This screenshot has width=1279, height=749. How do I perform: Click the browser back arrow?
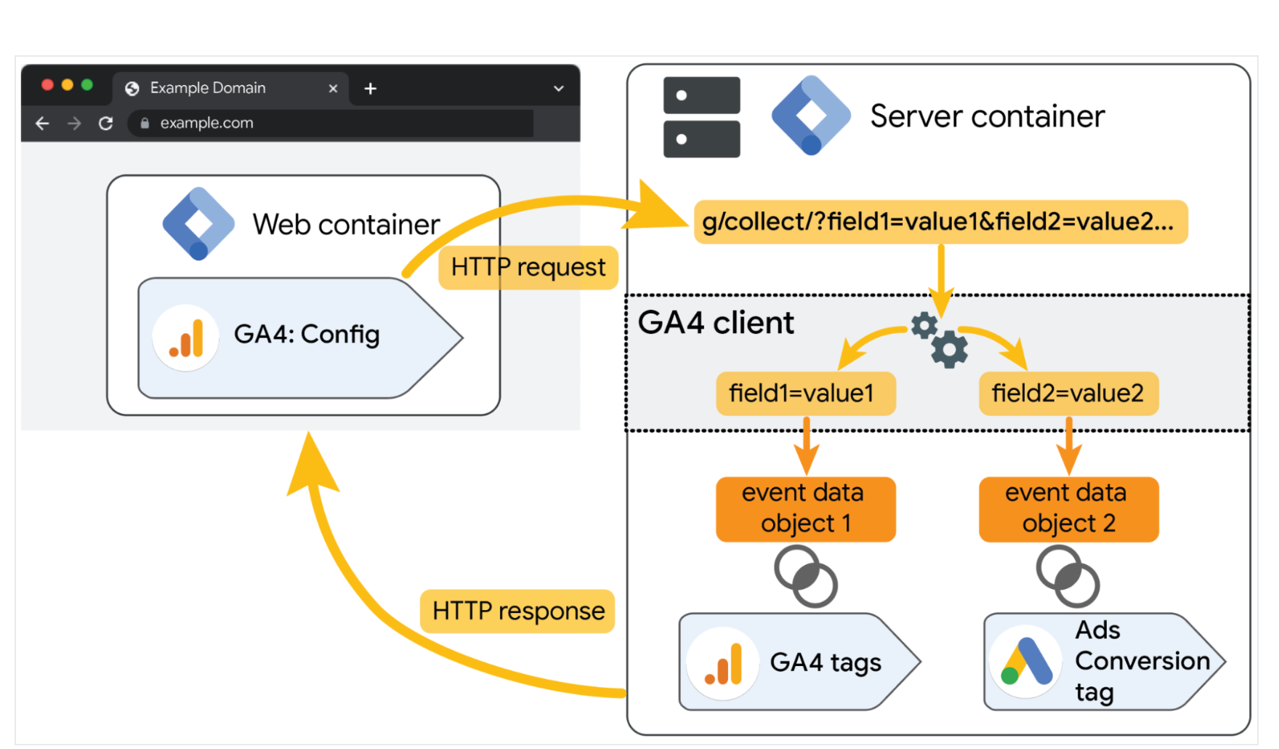(x=42, y=123)
